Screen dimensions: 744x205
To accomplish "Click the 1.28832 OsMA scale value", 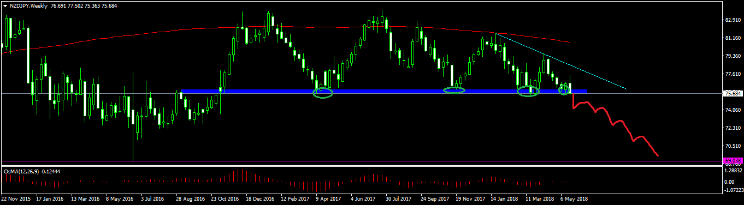I will pyautogui.click(x=733, y=171).
